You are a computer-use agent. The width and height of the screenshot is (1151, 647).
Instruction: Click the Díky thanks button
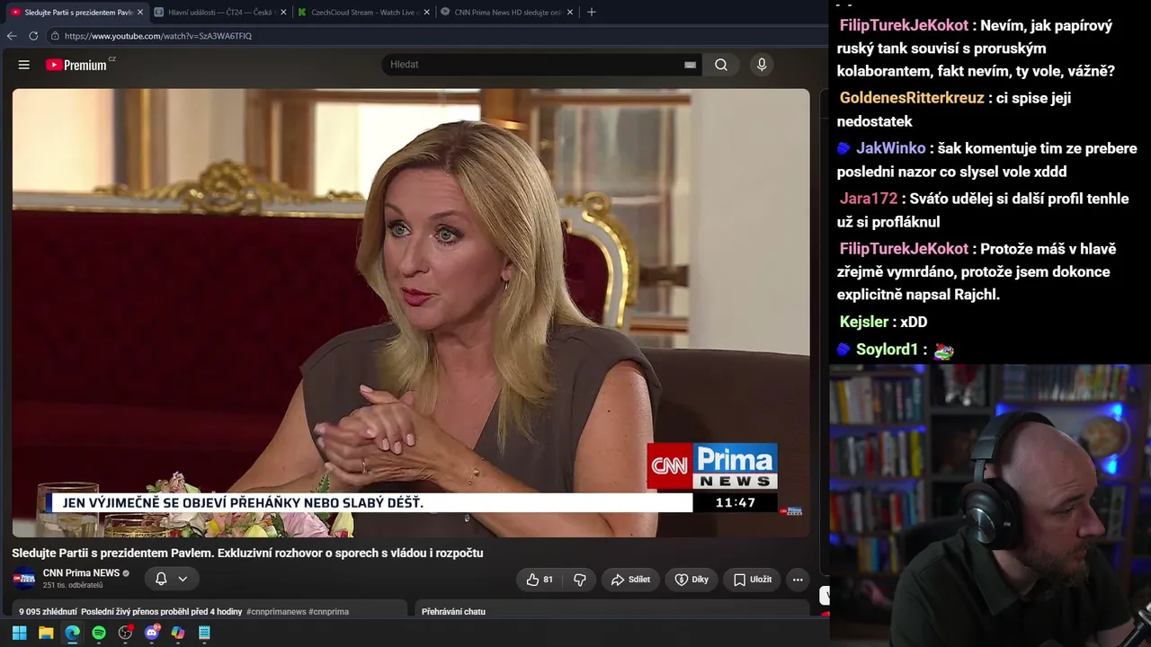[x=691, y=580]
